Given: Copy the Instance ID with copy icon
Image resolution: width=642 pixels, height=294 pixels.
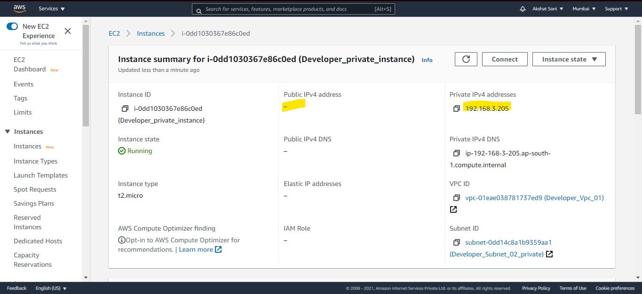Looking at the screenshot, I should click(x=125, y=108).
